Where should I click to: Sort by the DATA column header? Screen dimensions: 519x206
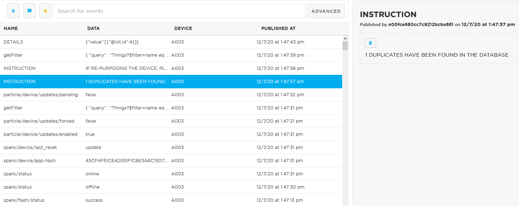pyautogui.click(x=93, y=29)
